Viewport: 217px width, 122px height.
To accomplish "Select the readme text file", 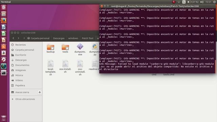I will click(x=94, y=65).
